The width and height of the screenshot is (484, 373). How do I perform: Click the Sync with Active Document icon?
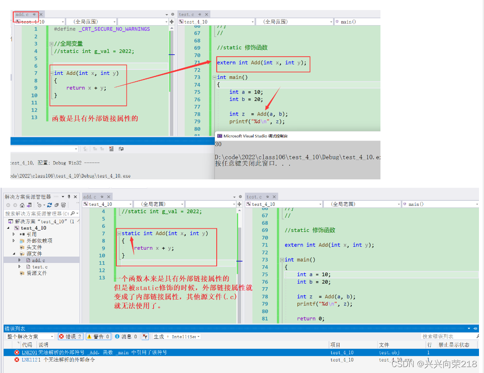(x=29, y=205)
